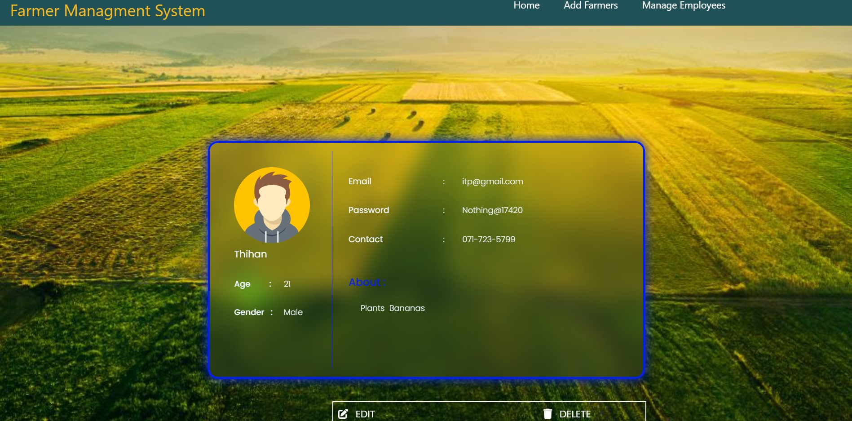Select the password text Nothing@17420

click(x=491, y=210)
